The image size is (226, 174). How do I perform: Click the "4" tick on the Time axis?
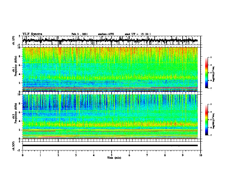tap(94, 155)
